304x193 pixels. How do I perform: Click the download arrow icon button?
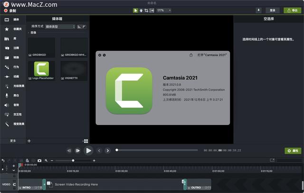(258, 10)
